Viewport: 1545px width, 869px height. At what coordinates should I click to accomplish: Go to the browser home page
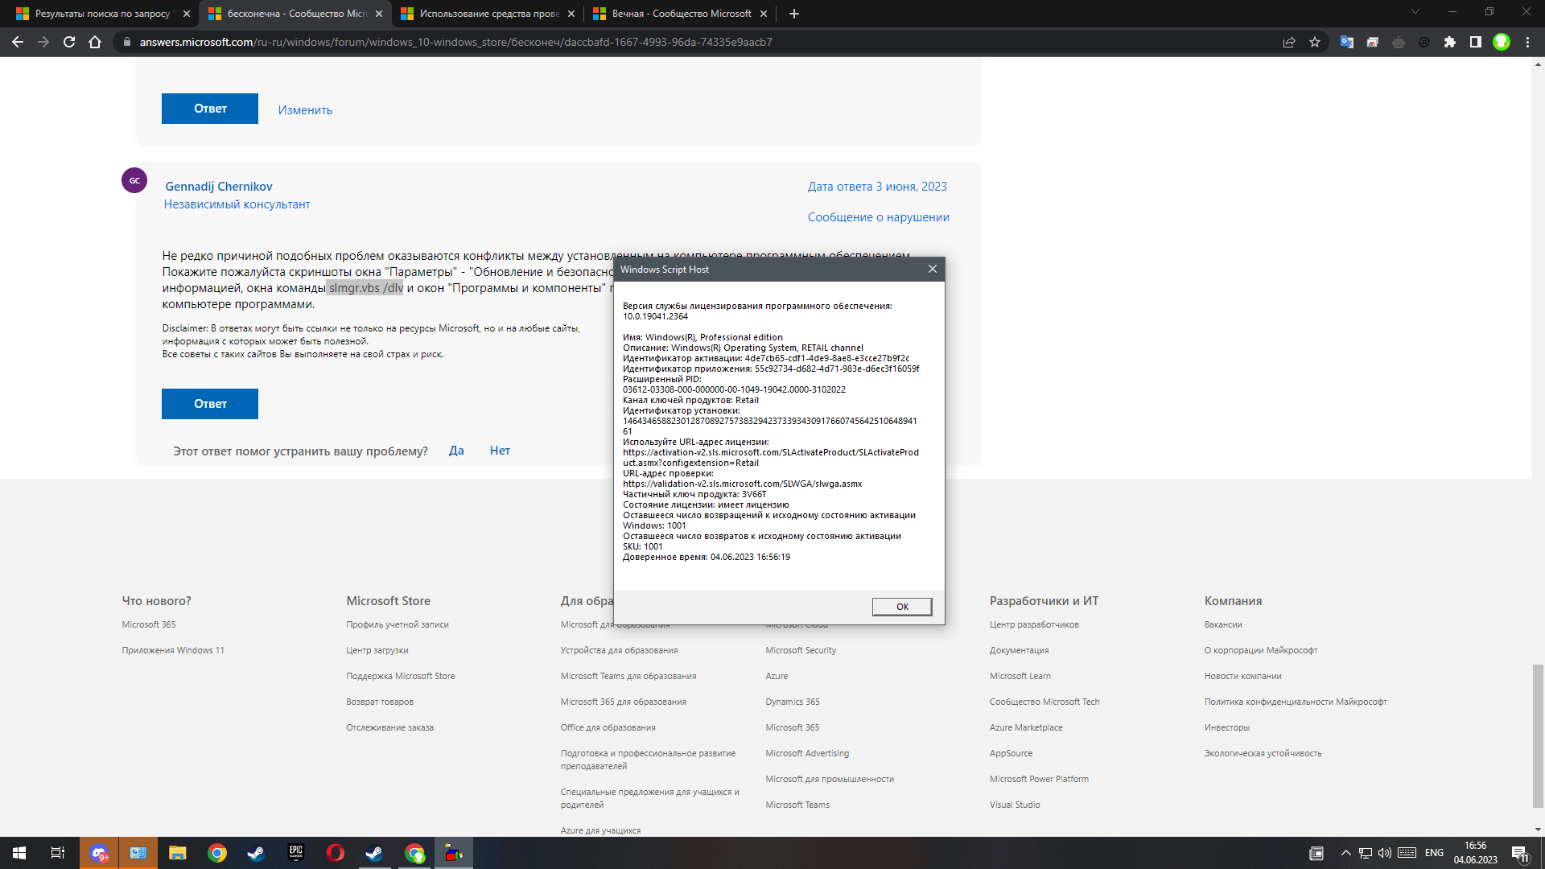click(x=95, y=42)
